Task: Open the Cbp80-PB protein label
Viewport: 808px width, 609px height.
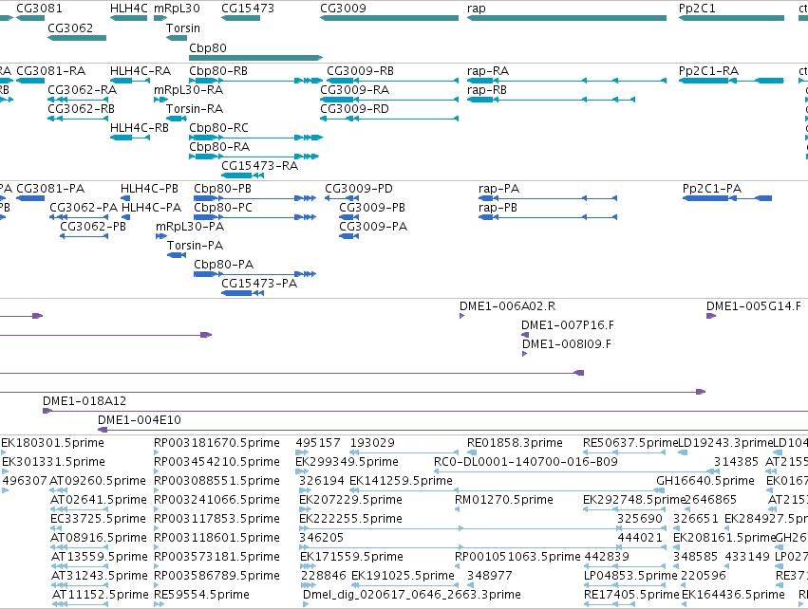Action: [x=222, y=189]
